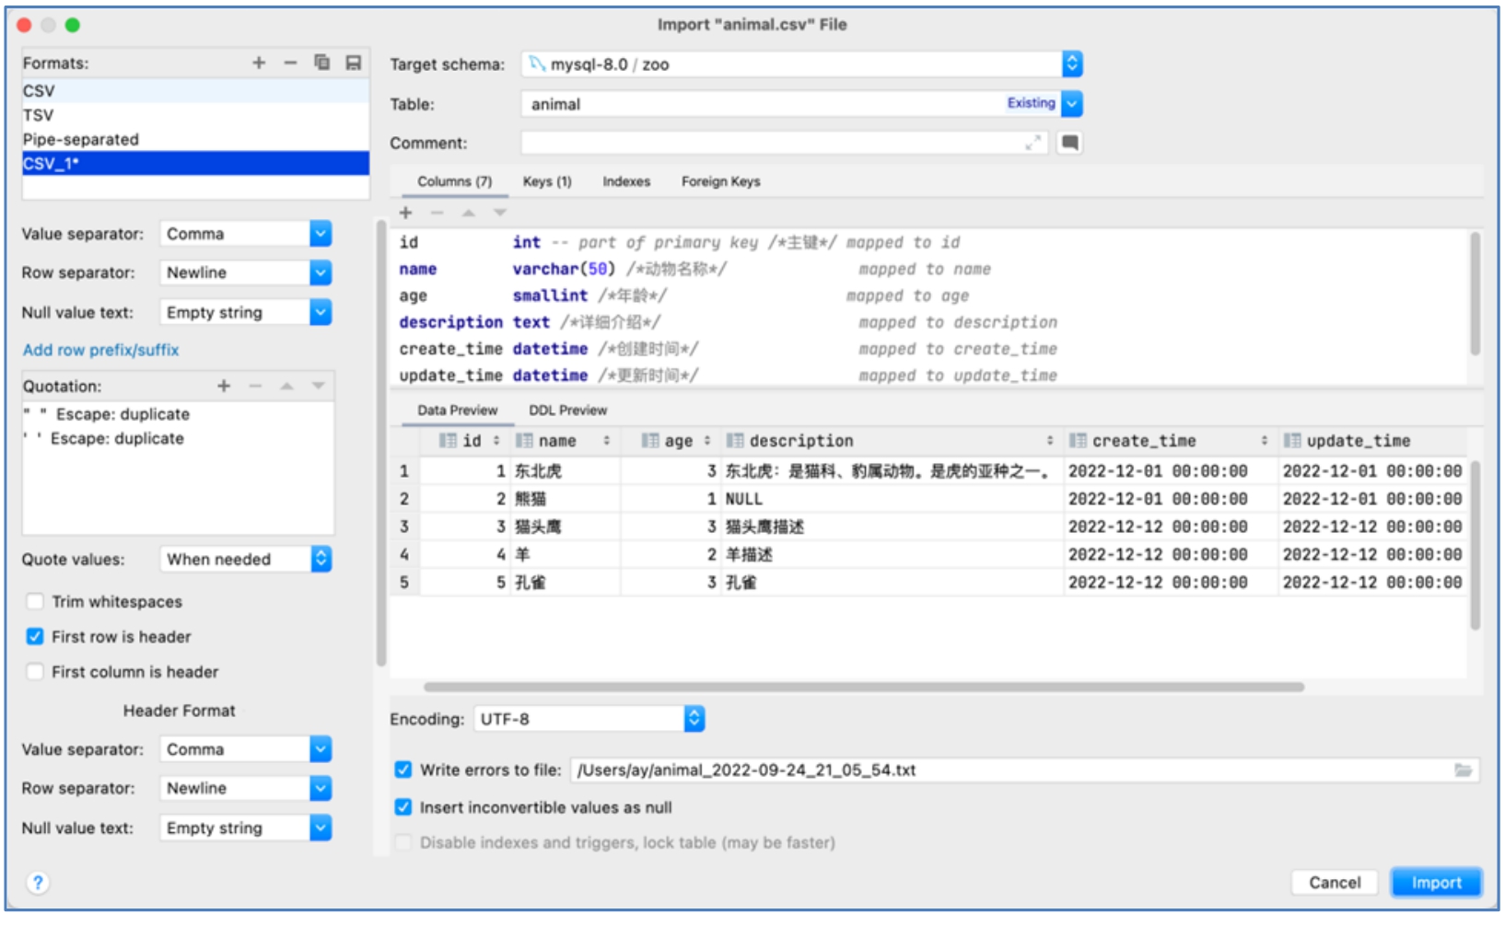Add a quotation rule with plus icon
1505x926 pixels.
pos(224,386)
